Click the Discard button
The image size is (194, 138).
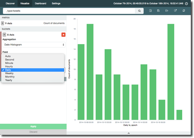tap(33, 132)
